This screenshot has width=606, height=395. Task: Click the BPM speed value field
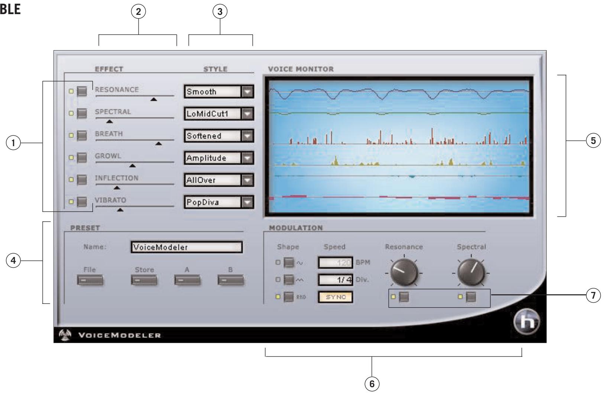[336, 263]
